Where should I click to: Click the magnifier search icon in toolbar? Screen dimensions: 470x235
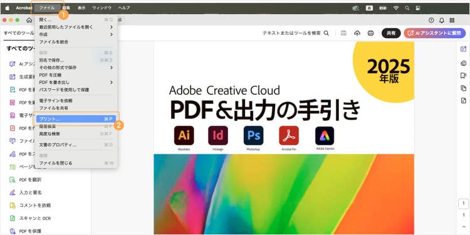tap(326, 33)
